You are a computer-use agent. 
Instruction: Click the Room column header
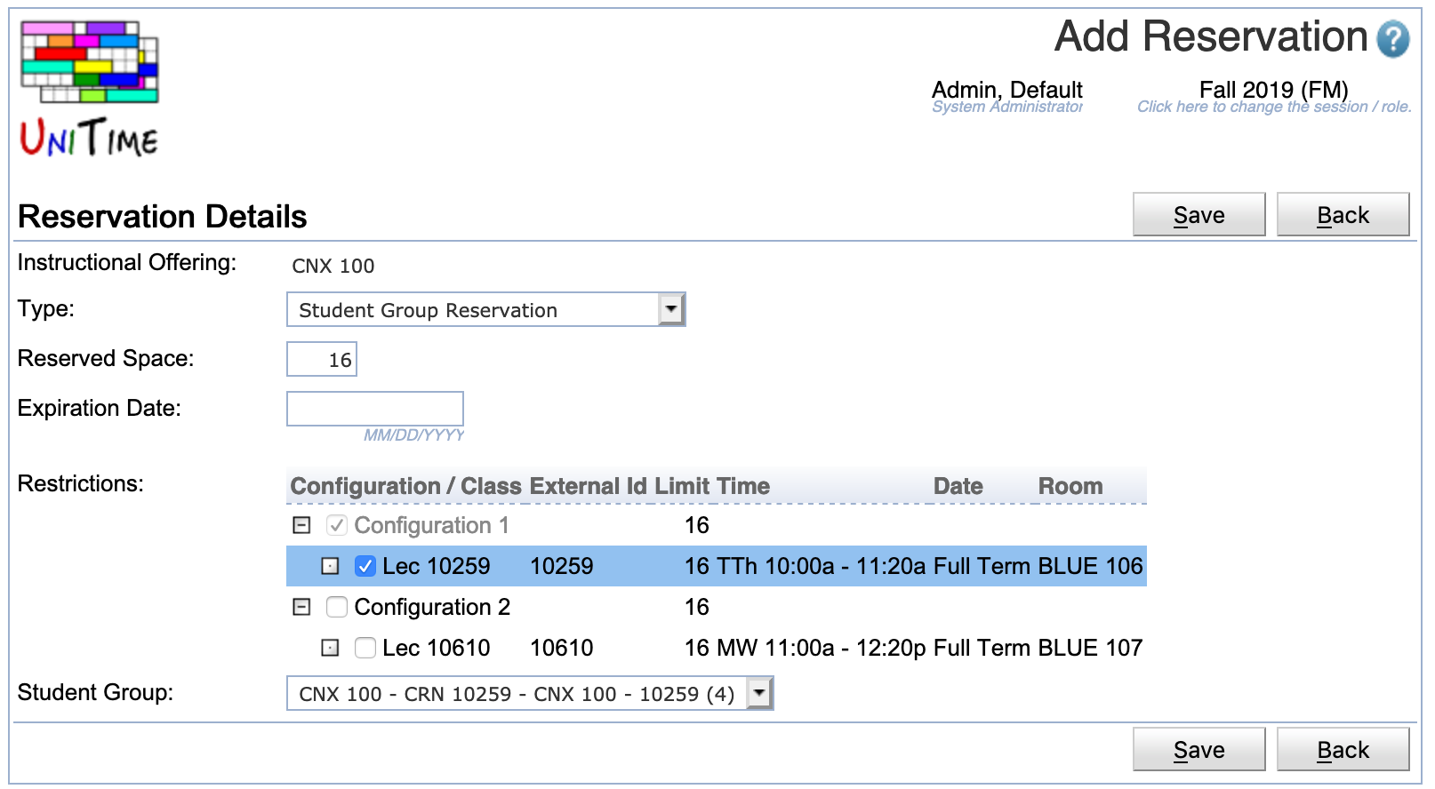[x=1070, y=486]
